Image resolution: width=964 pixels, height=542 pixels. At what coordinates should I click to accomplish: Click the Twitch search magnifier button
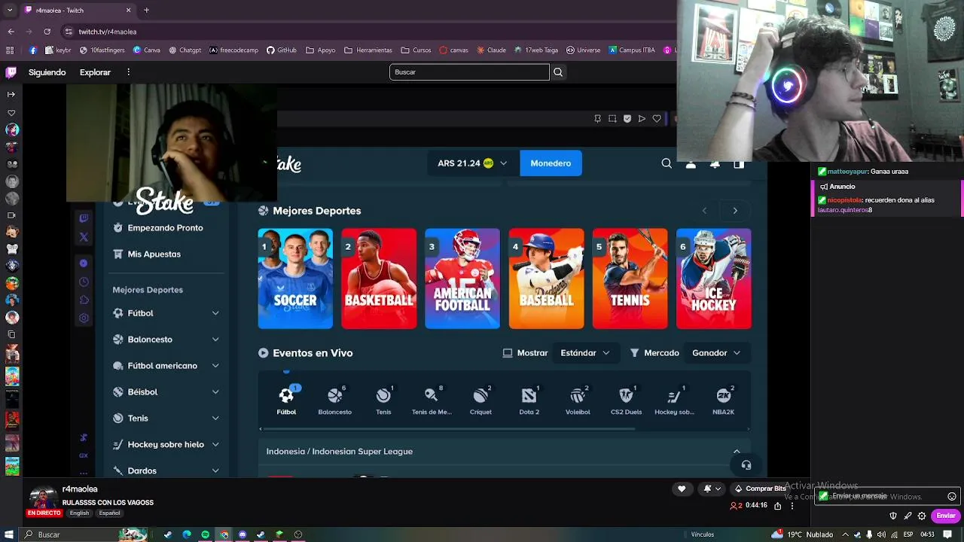558,72
